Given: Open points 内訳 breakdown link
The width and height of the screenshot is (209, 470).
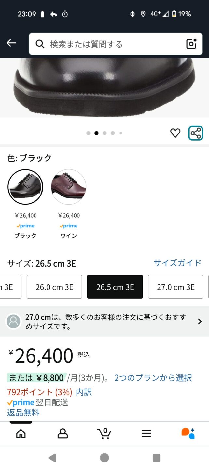Looking at the screenshot, I should pyautogui.click(x=84, y=392).
